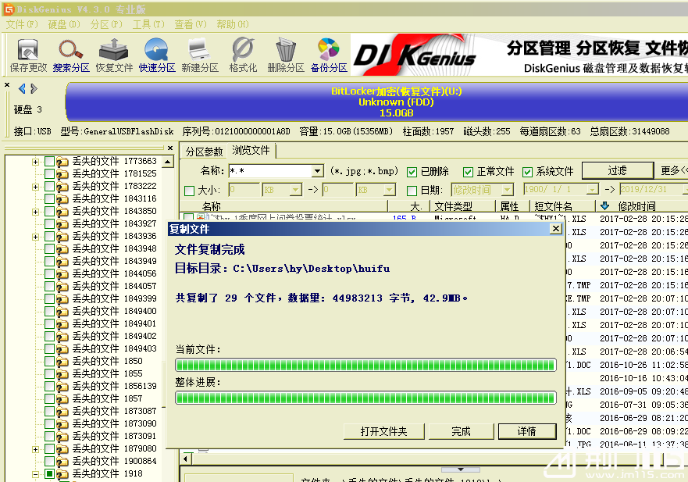Switch to the 分区参数 tab
Screen dimensions: 688x482
204,152
